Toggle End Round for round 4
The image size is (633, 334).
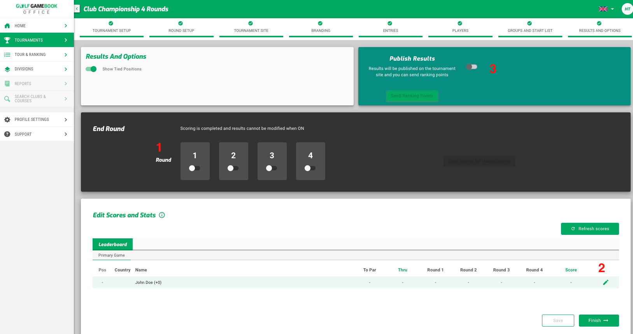pyautogui.click(x=310, y=168)
